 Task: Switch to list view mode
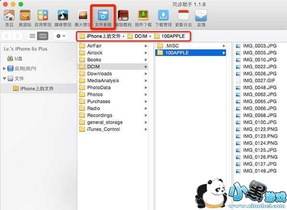[x=33, y=36]
